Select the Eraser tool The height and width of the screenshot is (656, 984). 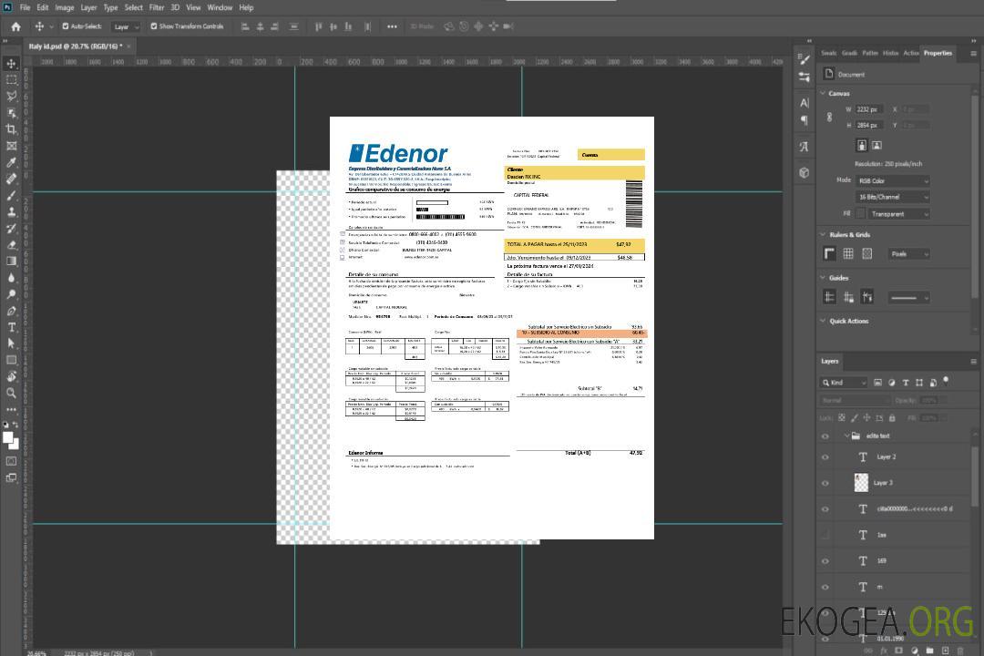11,245
